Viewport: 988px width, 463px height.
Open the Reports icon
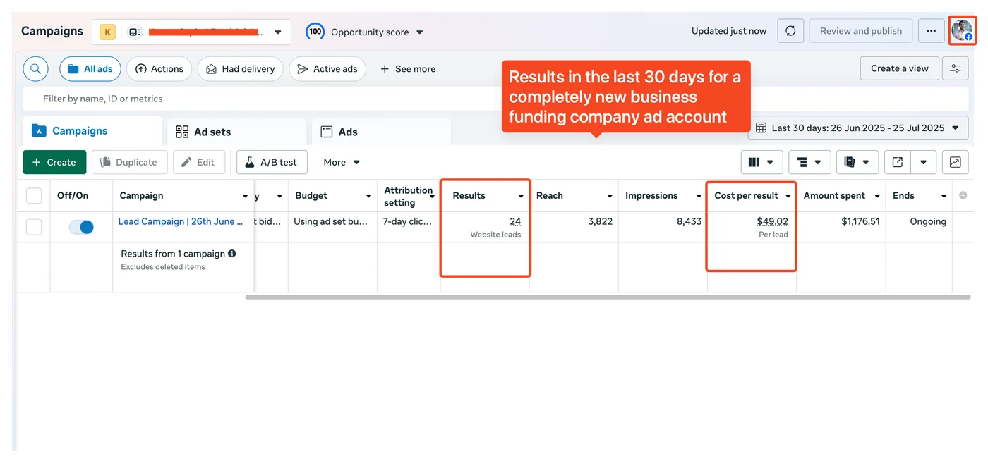(857, 162)
